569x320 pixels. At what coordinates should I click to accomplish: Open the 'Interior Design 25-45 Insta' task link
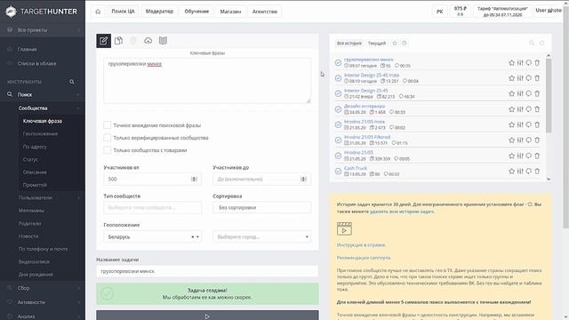(372, 75)
